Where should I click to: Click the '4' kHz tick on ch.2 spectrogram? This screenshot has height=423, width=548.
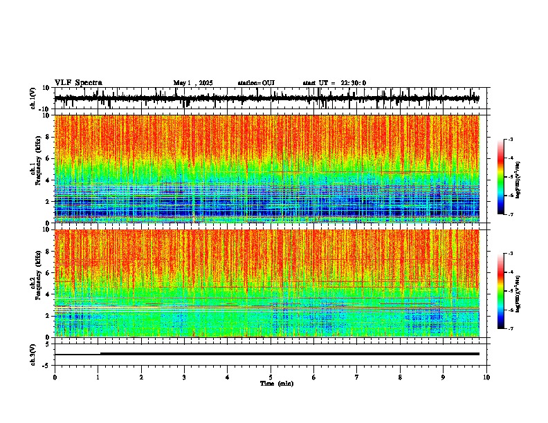[x=48, y=294]
